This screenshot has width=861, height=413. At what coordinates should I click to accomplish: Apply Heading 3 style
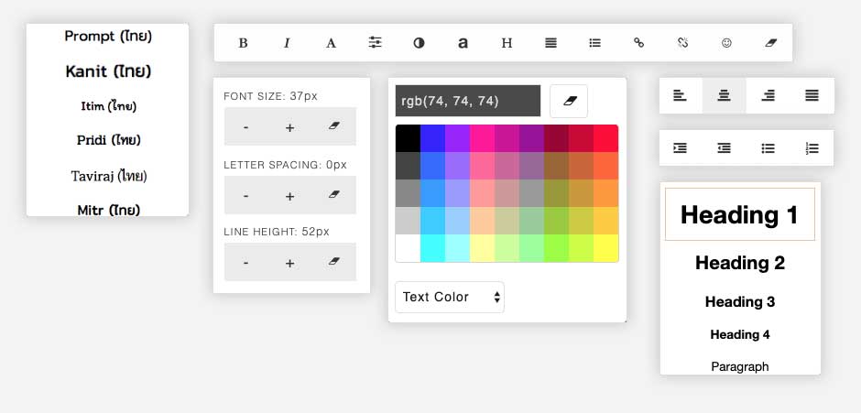click(740, 301)
